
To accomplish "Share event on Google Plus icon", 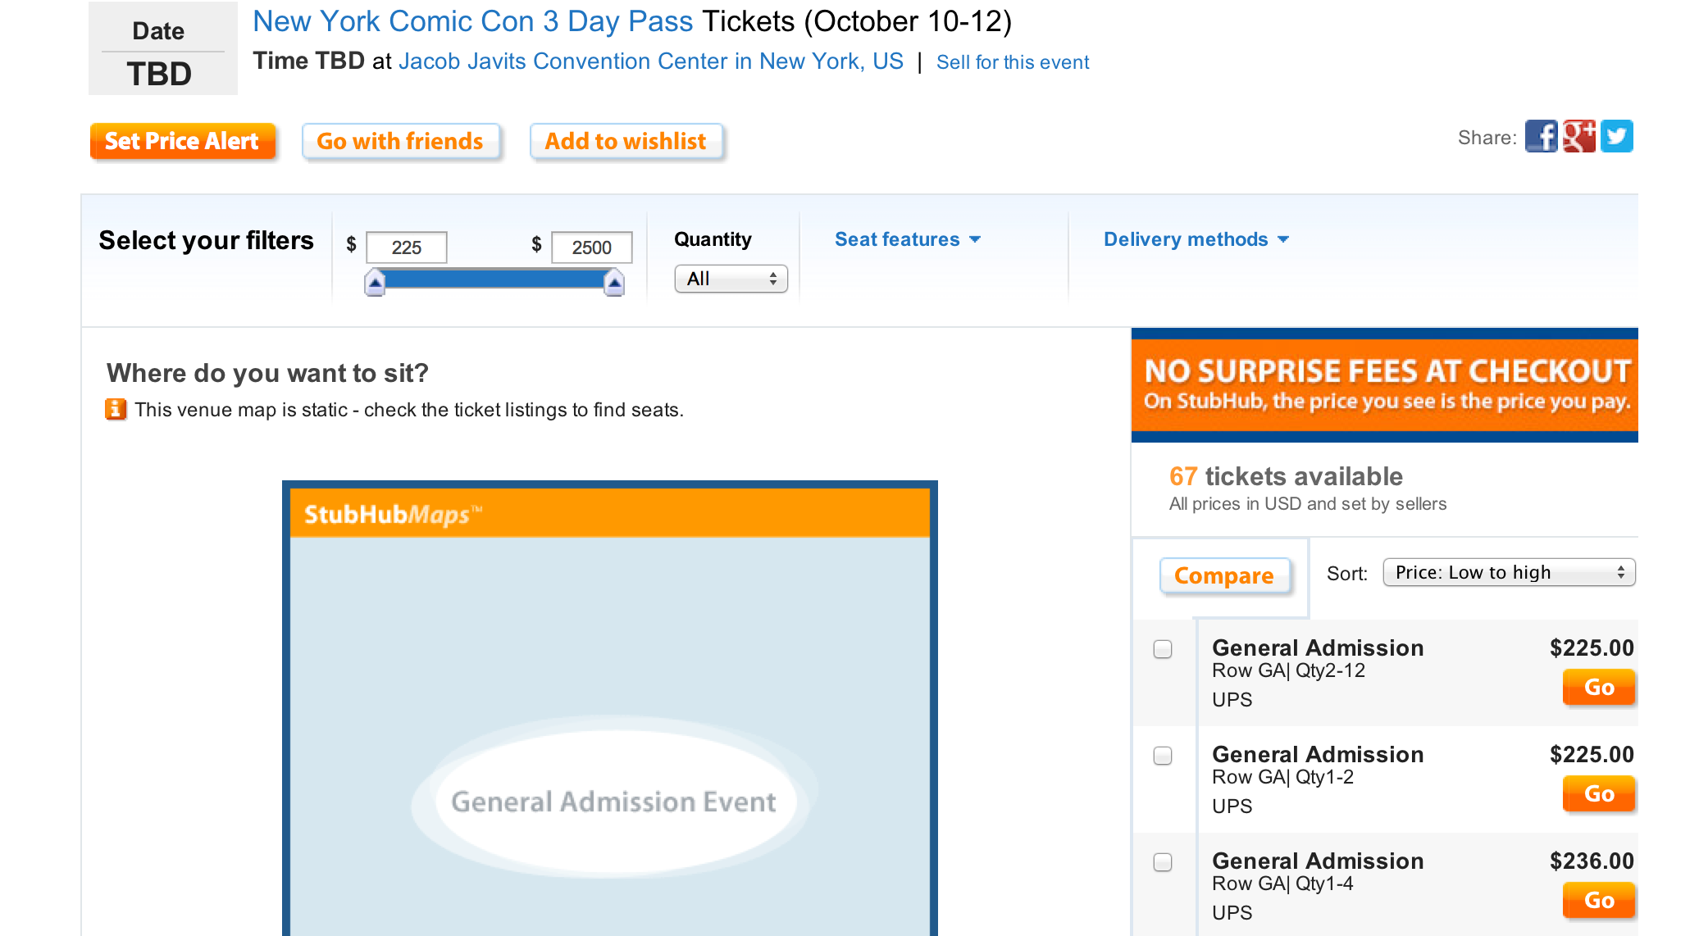I will [x=1578, y=137].
